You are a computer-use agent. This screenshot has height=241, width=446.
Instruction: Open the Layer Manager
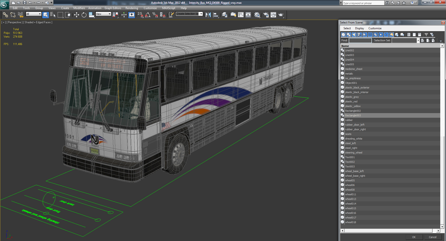[x=225, y=14]
